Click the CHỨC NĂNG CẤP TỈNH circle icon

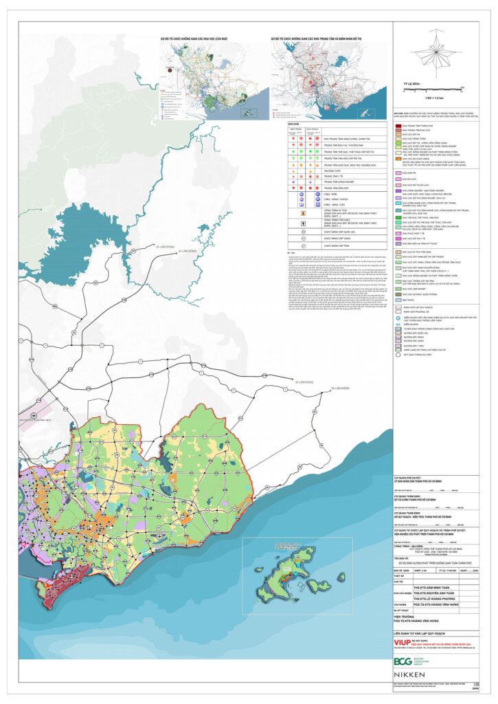tap(304, 246)
